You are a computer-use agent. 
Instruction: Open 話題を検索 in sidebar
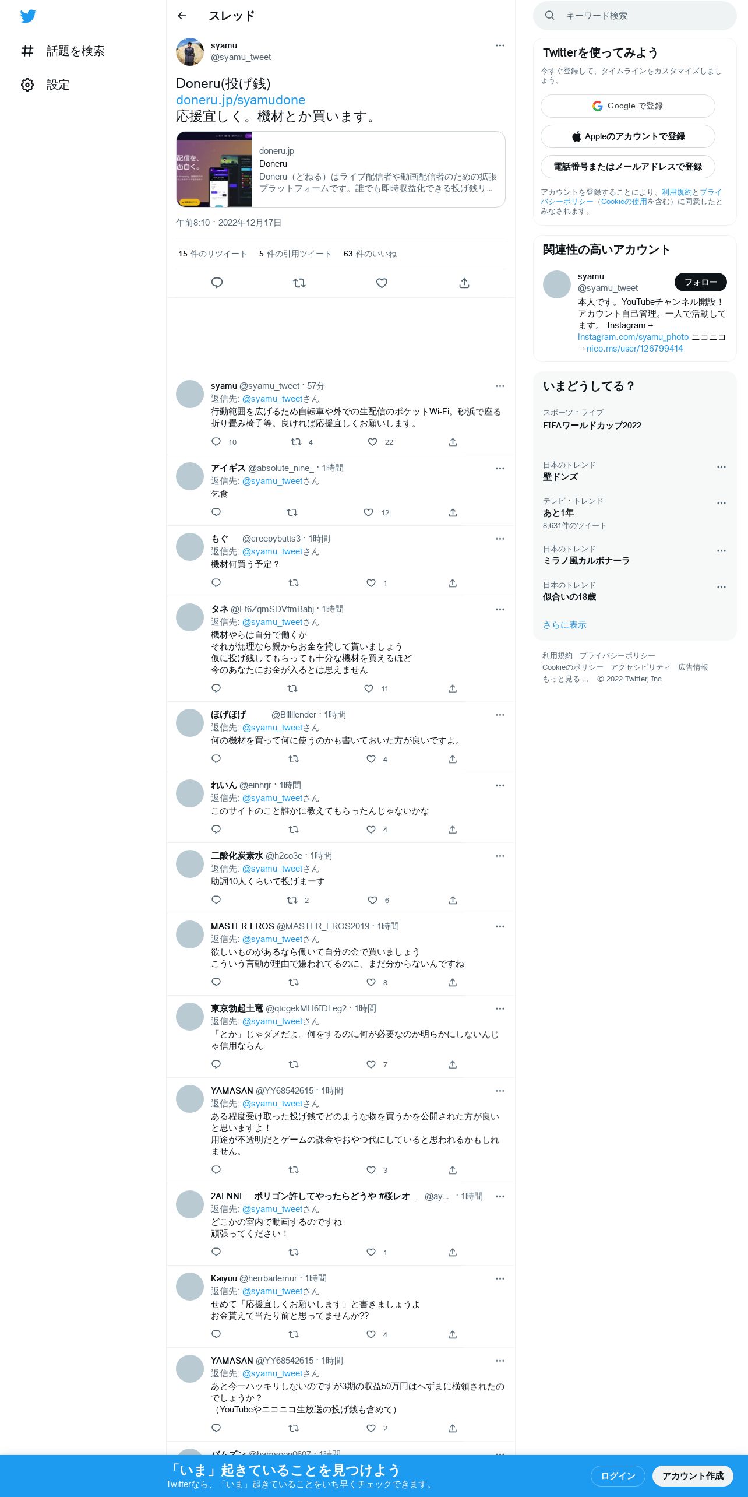click(63, 51)
